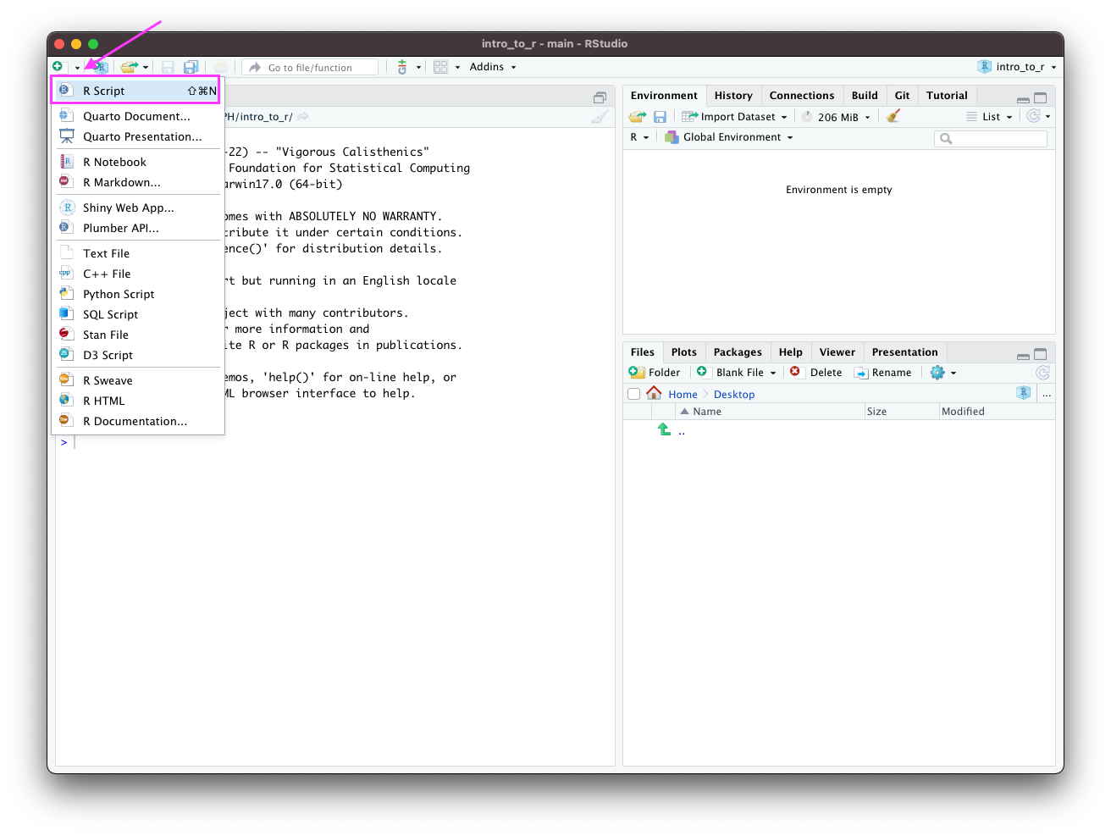Viewport: 1111px width, 836px height.
Task: Click the Desktop breadcrumb link
Action: tap(733, 395)
